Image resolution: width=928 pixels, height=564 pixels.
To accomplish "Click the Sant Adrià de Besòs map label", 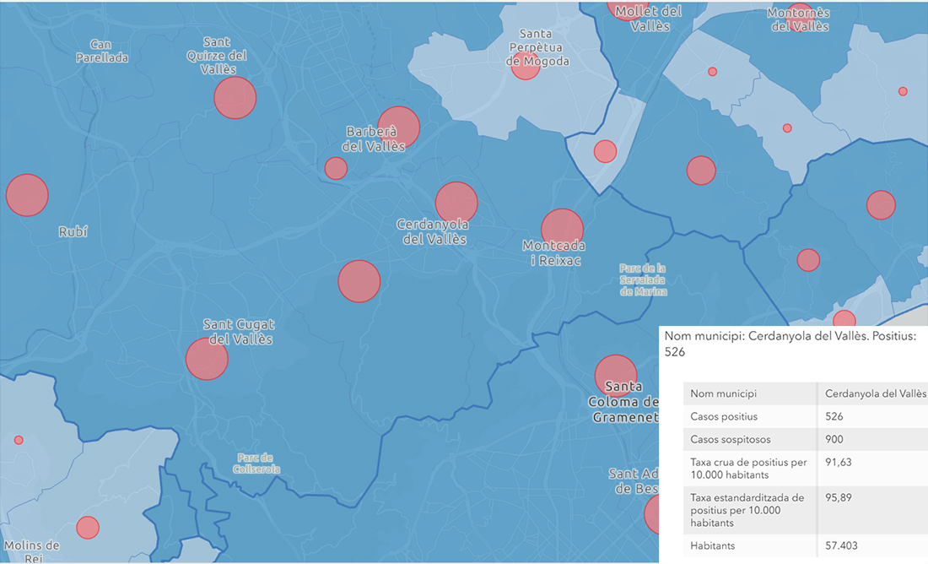I will point(634,481).
